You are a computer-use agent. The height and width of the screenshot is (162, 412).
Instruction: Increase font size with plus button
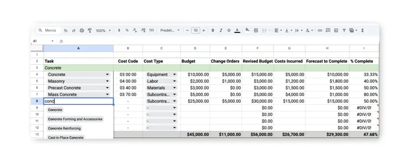204,30
